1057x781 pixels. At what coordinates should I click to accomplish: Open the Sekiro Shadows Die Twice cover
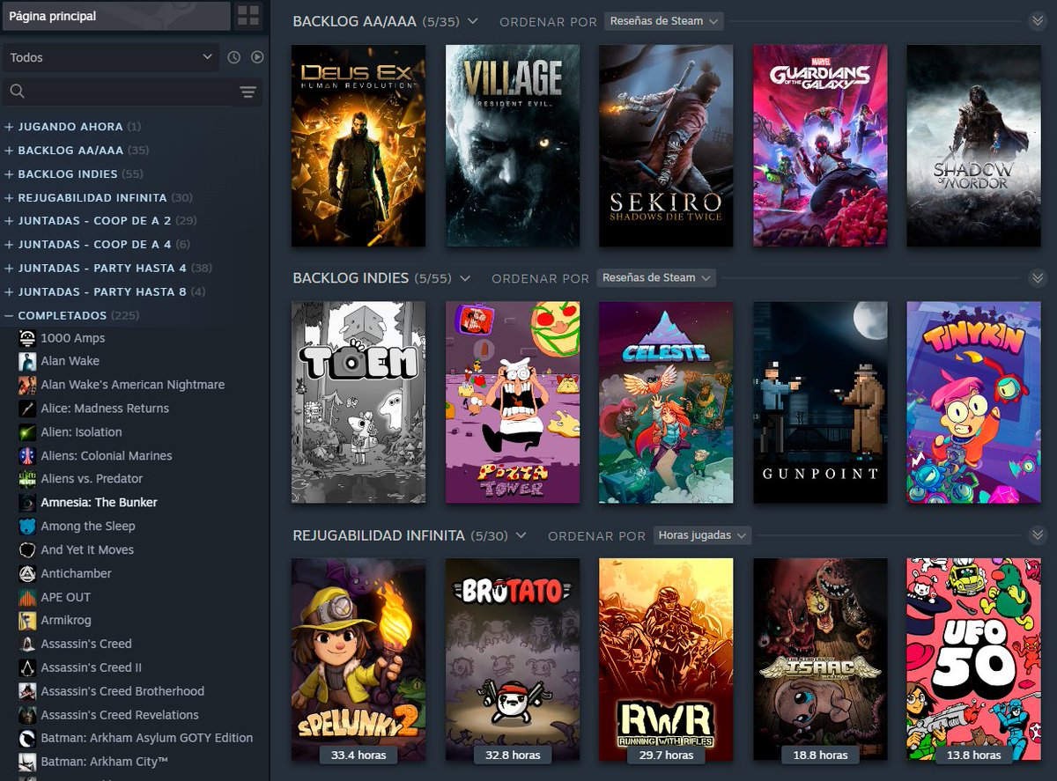click(666, 146)
